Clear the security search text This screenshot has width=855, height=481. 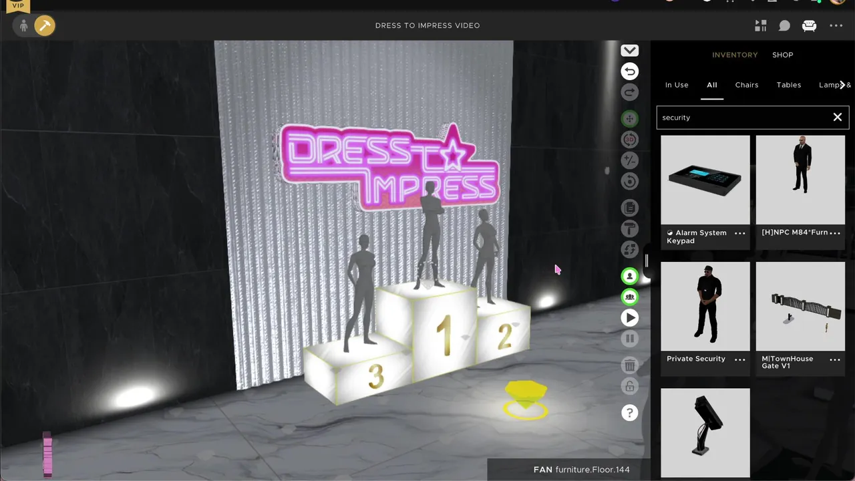838,118
